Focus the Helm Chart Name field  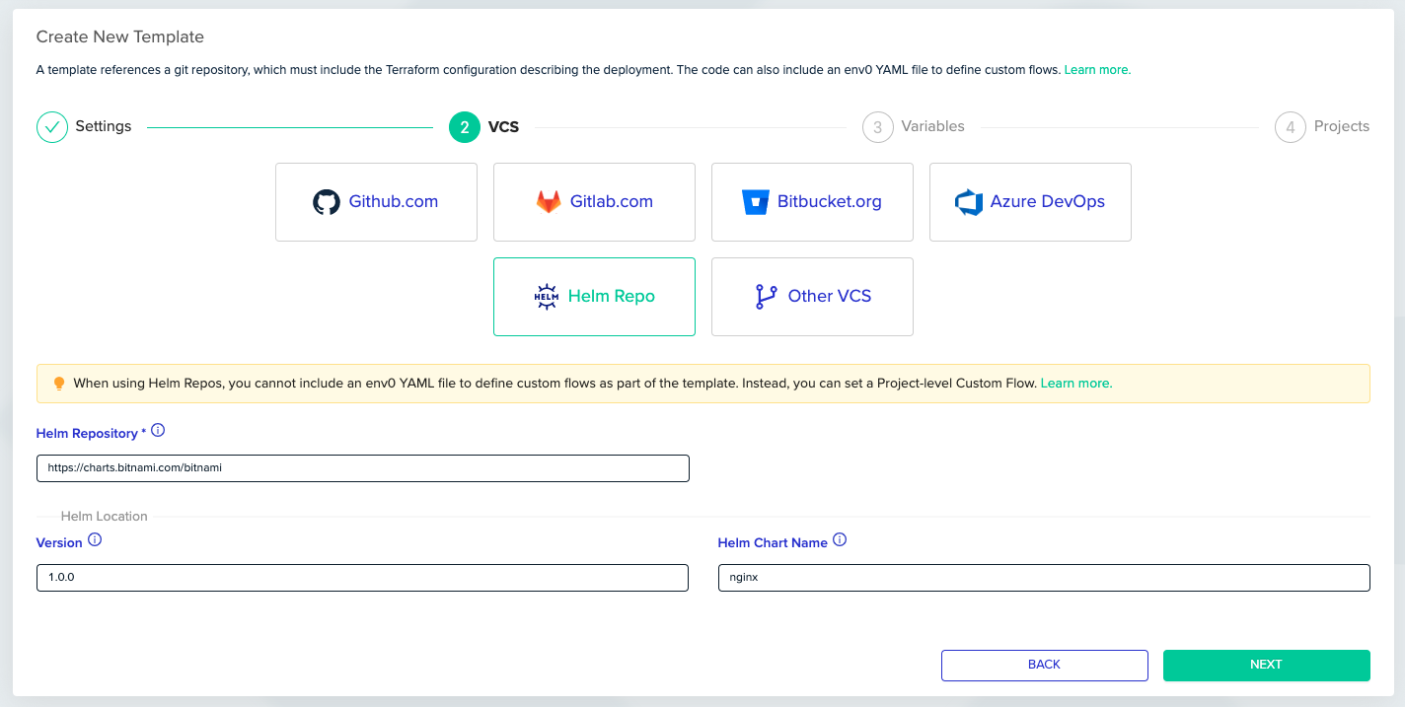click(1044, 578)
